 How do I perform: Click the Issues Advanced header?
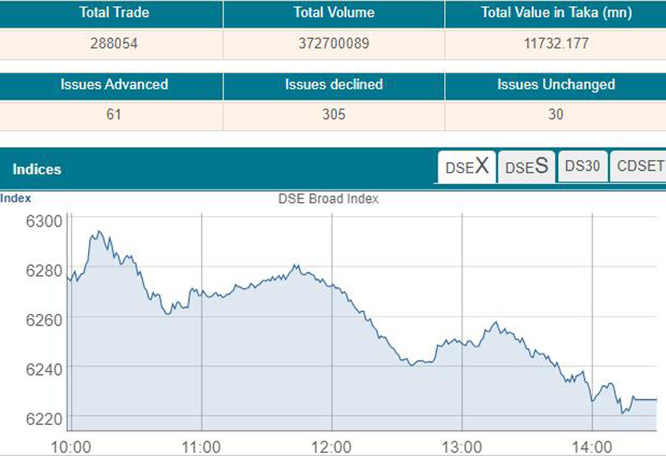coord(114,84)
